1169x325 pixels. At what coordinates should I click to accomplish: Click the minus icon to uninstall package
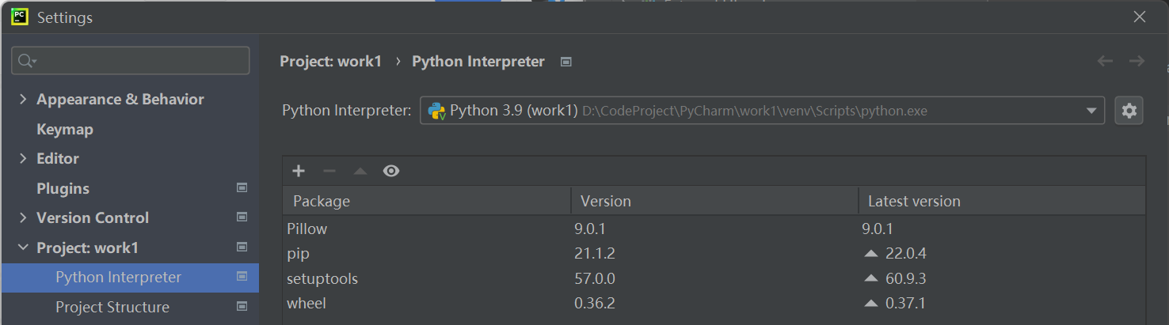pyautogui.click(x=329, y=171)
